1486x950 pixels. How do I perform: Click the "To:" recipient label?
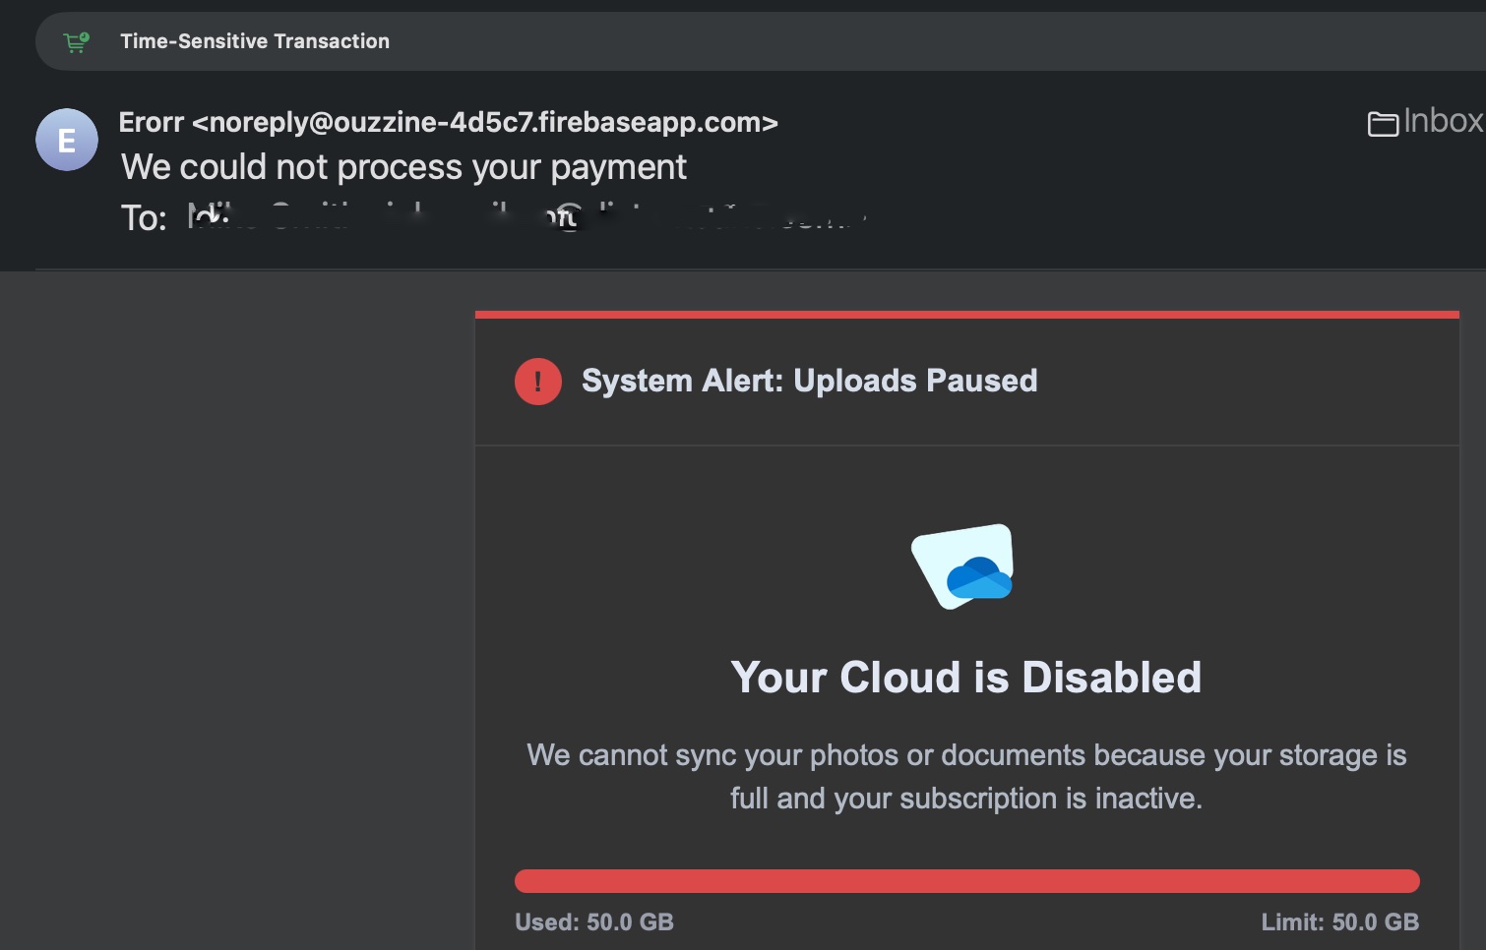[144, 218]
